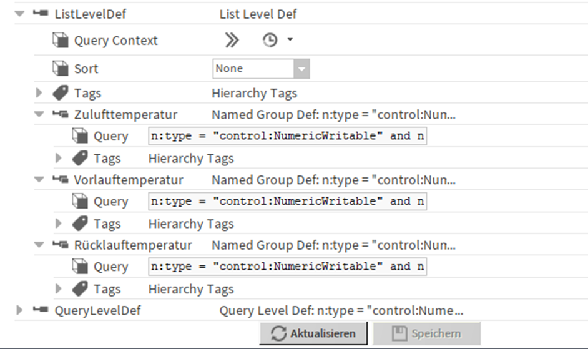This screenshot has width=588, height=349.
Task: Click the Rücklauftemperatur Query text field
Action: pos(287,267)
